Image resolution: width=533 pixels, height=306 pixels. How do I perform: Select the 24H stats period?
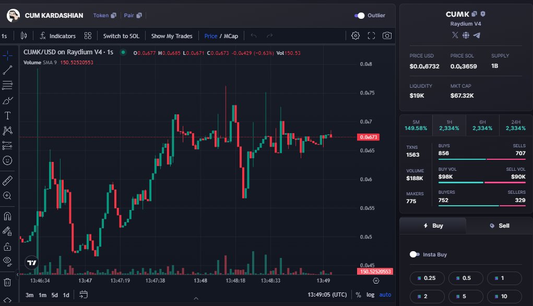(516, 125)
